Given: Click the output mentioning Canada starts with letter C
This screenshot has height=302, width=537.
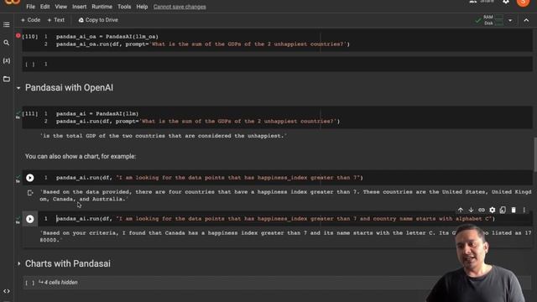Looking at the screenshot, I should [x=286, y=237].
